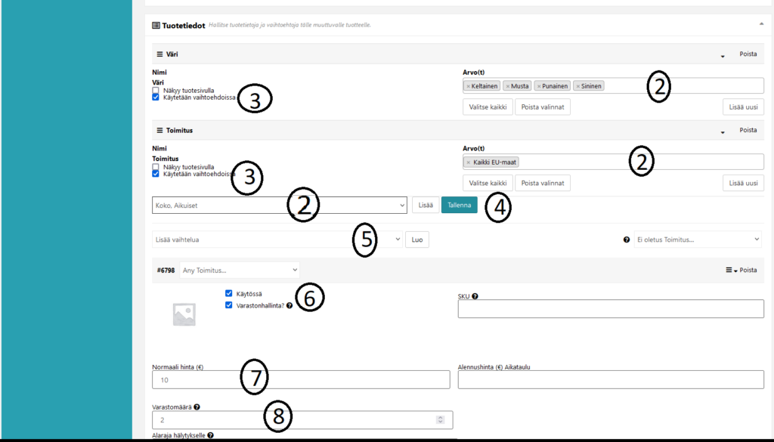Screen dimensions: 774x442
Task: Click Valitse kaikki for Väri values
Action: [x=488, y=107]
